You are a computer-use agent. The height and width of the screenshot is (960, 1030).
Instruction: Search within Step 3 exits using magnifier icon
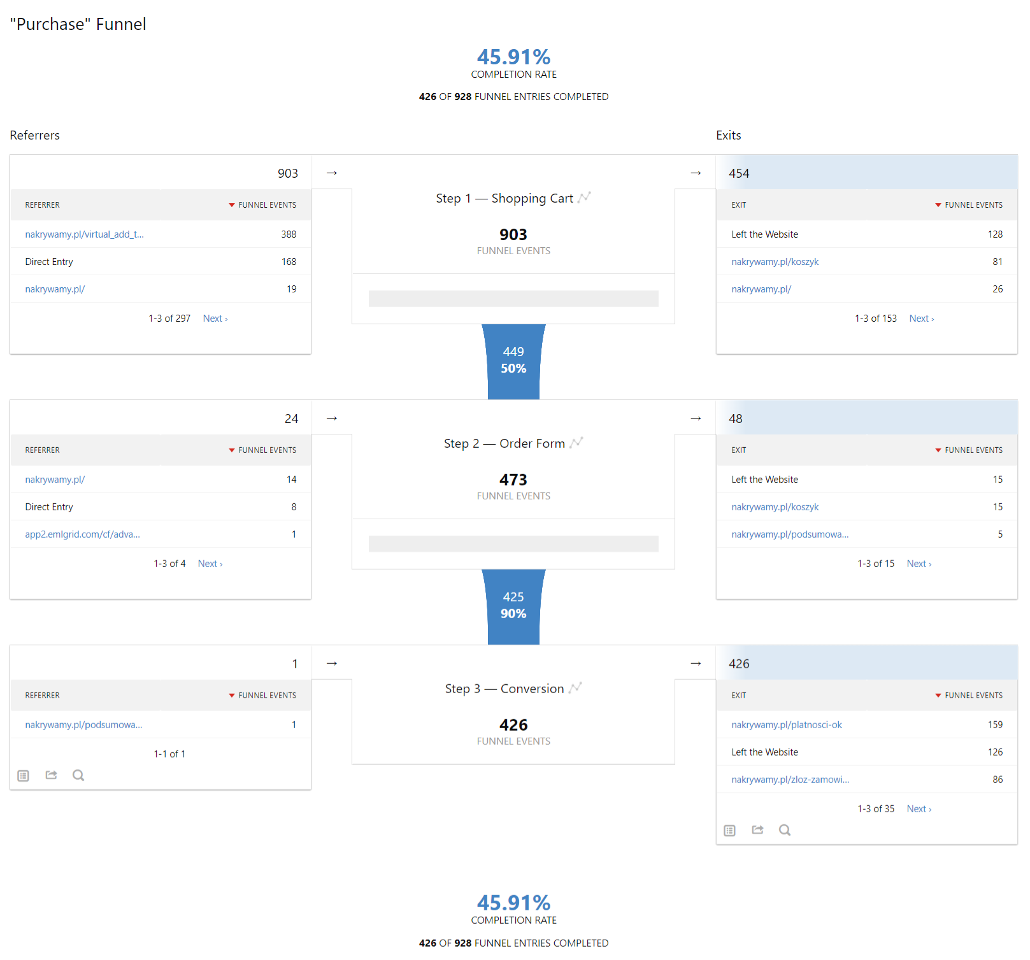click(x=785, y=830)
